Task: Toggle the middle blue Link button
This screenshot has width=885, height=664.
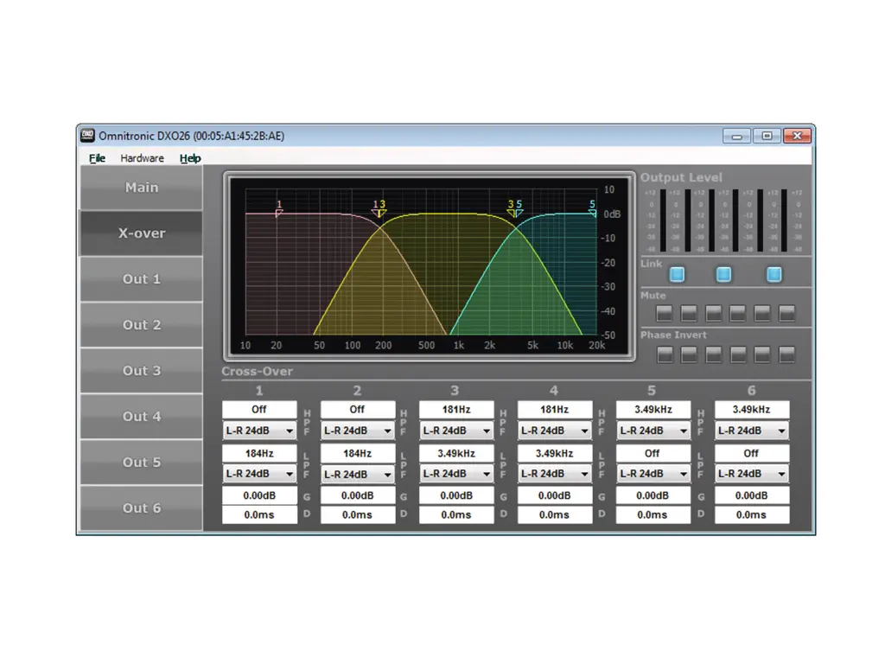Action: point(724,274)
